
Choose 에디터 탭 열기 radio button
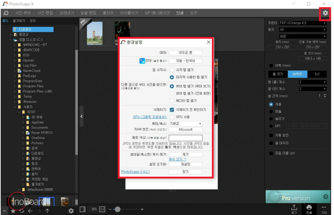[172, 100]
